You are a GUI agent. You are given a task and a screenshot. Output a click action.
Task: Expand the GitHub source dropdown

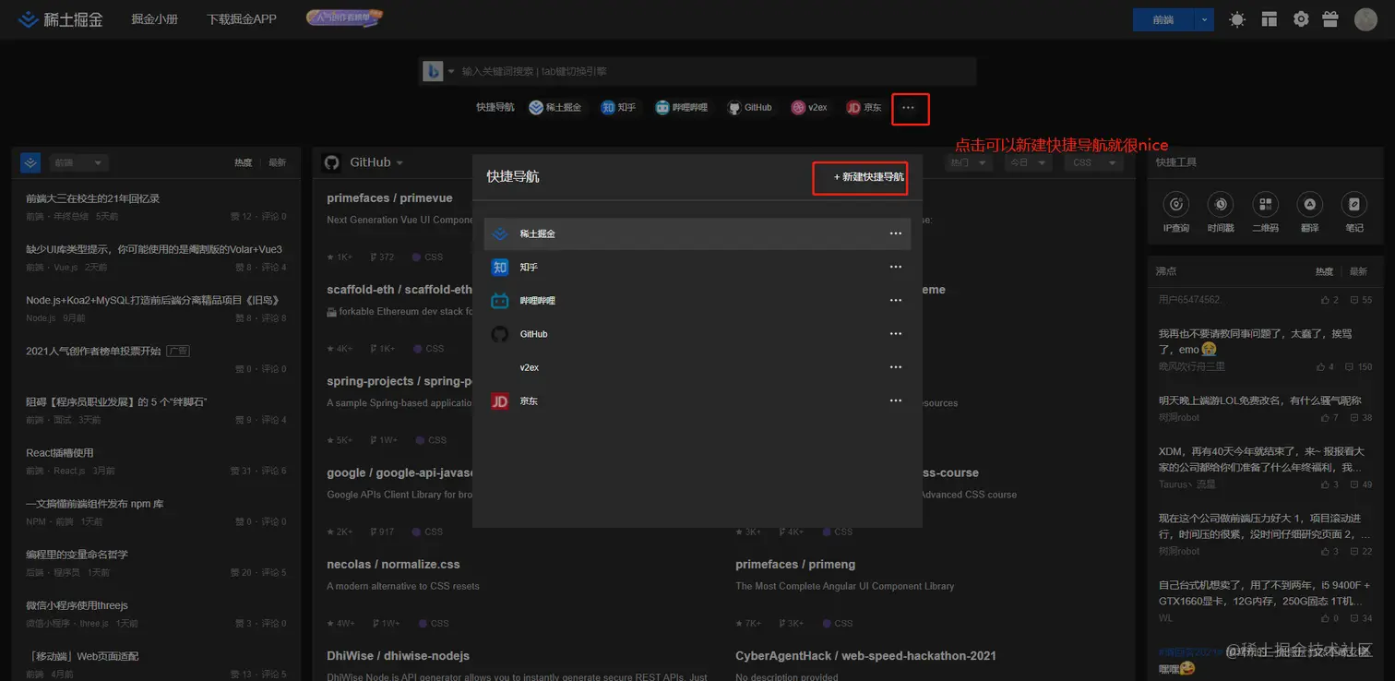376,162
